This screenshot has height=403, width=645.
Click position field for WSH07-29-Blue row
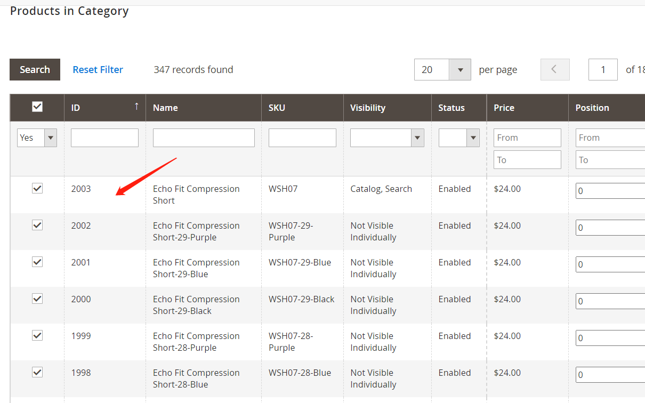610,264
